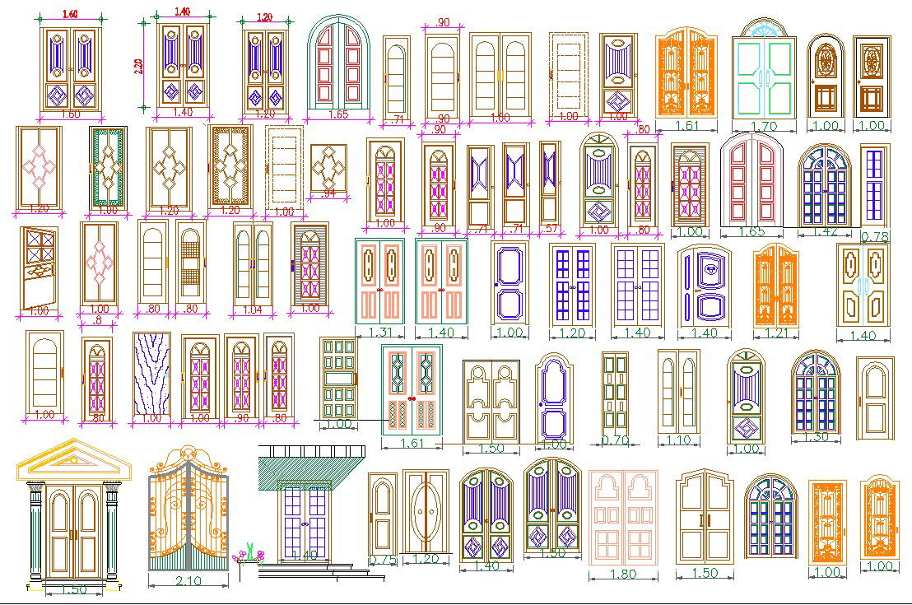Select the diamond glass panel labeled .94
Screen dimensions: 912x605
(x=328, y=168)
